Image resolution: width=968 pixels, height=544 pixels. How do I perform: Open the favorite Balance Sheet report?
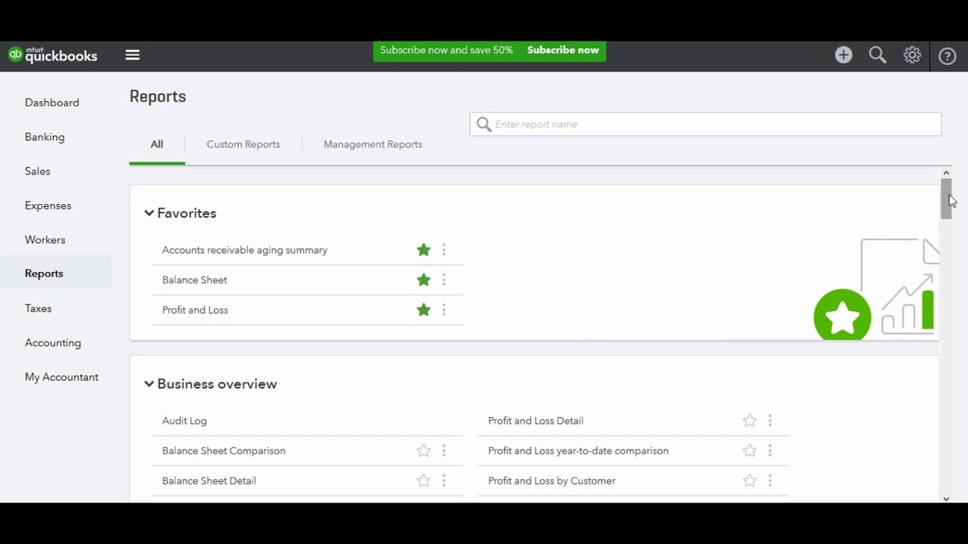[x=194, y=280]
